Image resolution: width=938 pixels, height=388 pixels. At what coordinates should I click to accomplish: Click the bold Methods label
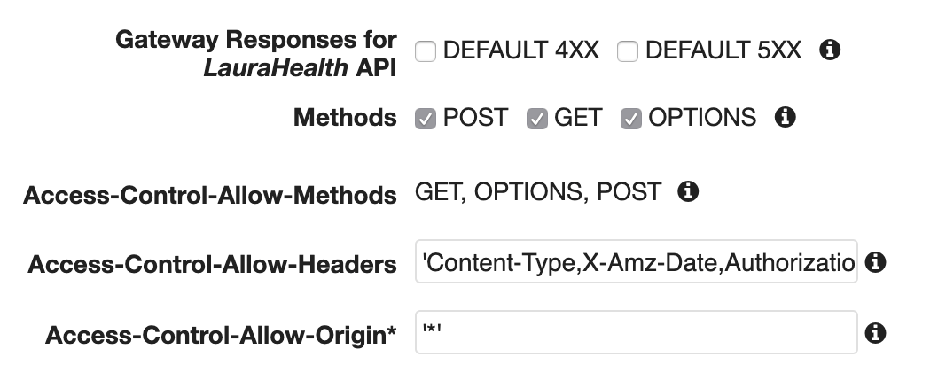tap(345, 118)
